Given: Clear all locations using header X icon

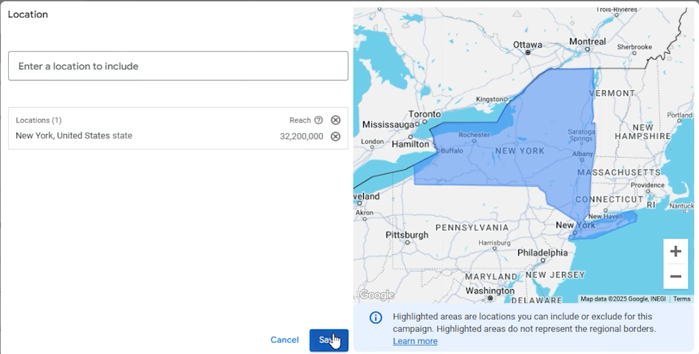Looking at the screenshot, I should [x=335, y=120].
